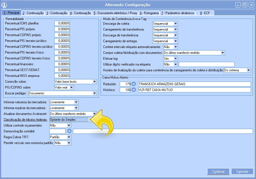The height and width of the screenshot is (179, 256).
Task: Open the Efetuar log dropdown
Action: (175, 59)
